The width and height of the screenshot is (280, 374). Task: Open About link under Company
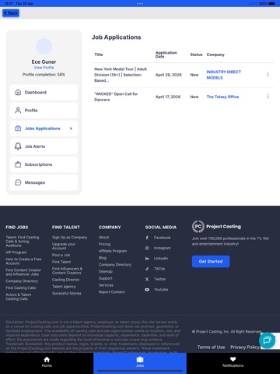pyautogui.click(x=103, y=238)
